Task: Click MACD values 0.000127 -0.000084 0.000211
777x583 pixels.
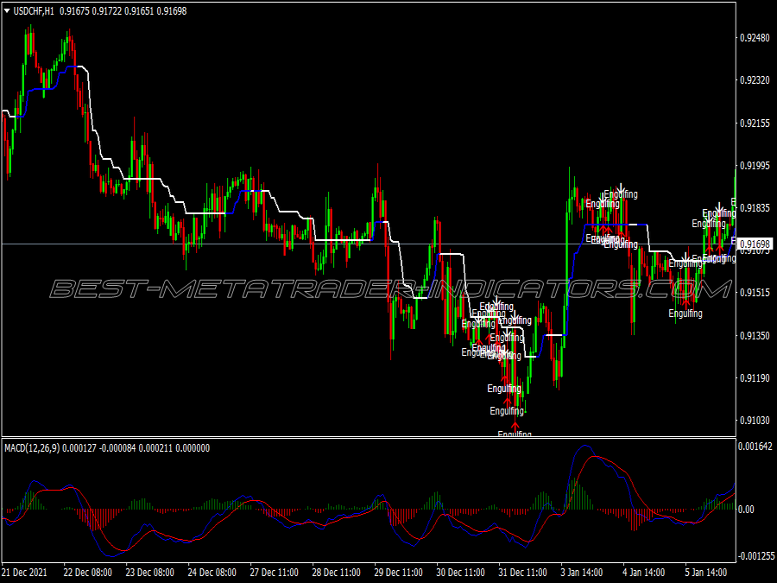Action: (x=117, y=447)
